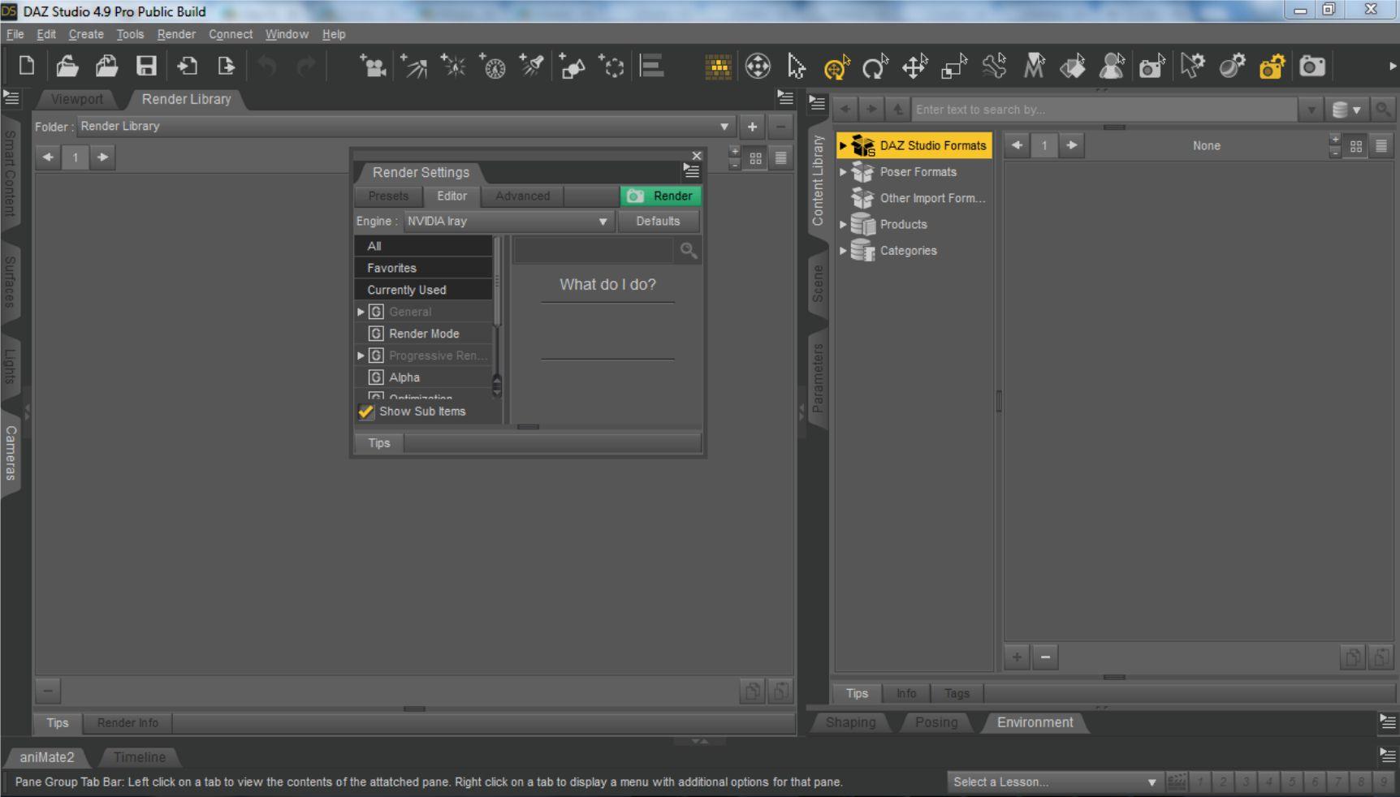Screen dimensions: 1400x797
Task: Open the Engine dropdown showing NVIDIA Iray
Action: point(508,221)
